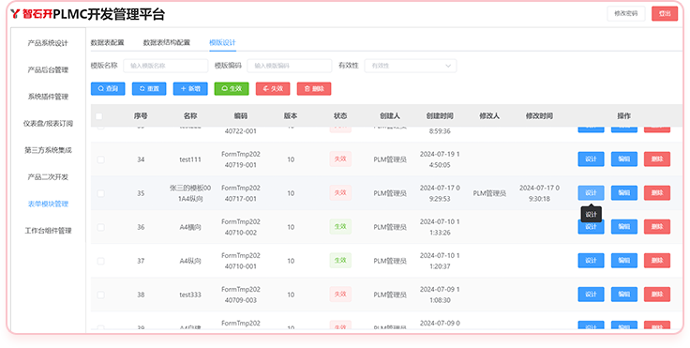Click the 查询 search button

108,88
